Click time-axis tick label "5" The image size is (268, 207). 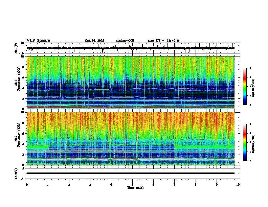pyautogui.click(x=132, y=185)
